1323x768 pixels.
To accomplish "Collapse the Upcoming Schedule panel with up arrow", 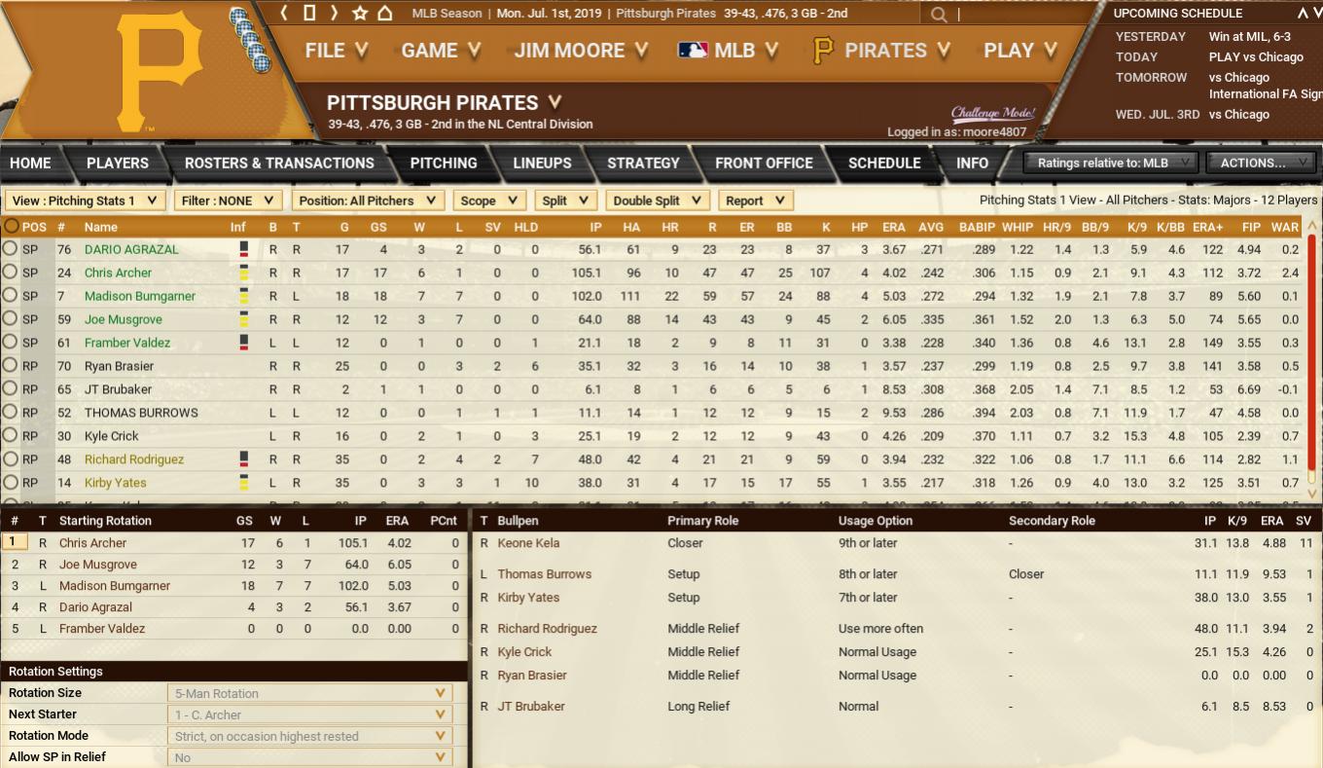I will click(x=1303, y=14).
